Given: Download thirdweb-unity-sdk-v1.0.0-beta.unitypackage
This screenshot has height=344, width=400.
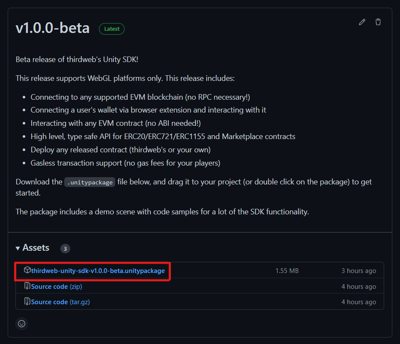Looking at the screenshot, I should click(x=98, y=270).
